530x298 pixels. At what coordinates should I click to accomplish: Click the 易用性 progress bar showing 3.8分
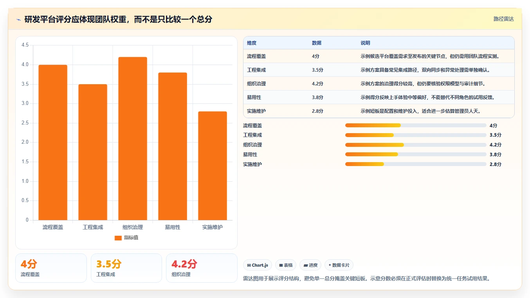point(416,155)
